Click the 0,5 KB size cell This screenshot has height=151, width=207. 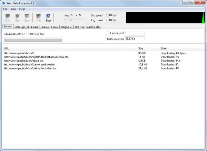(142, 53)
